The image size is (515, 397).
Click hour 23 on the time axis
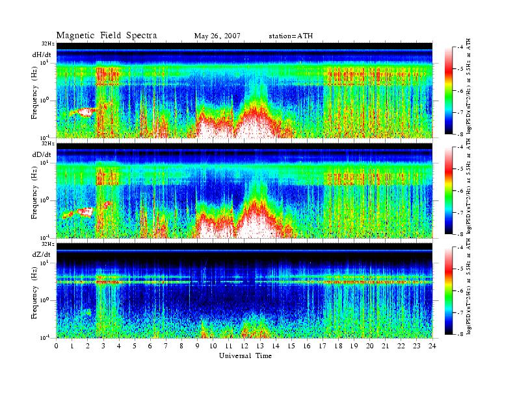pyautogui.click(x=417, y=346)
